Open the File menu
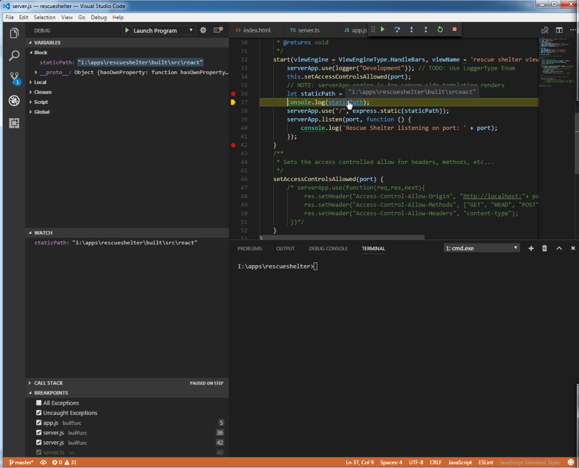579x468 pixels. coord(10,18)
